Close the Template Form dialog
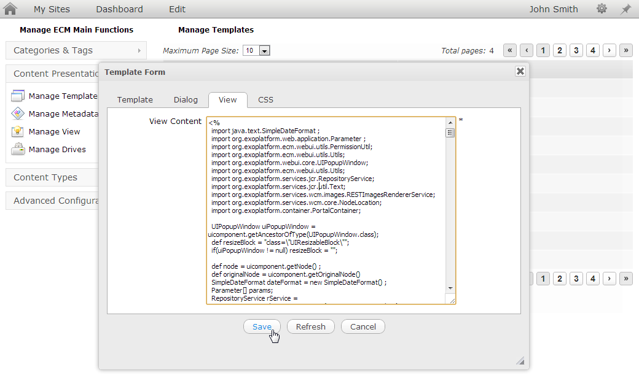This screenshot has width=639, height=378. point(520,71)
